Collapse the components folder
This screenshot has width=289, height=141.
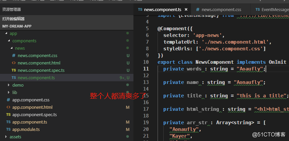coord(9,41)
